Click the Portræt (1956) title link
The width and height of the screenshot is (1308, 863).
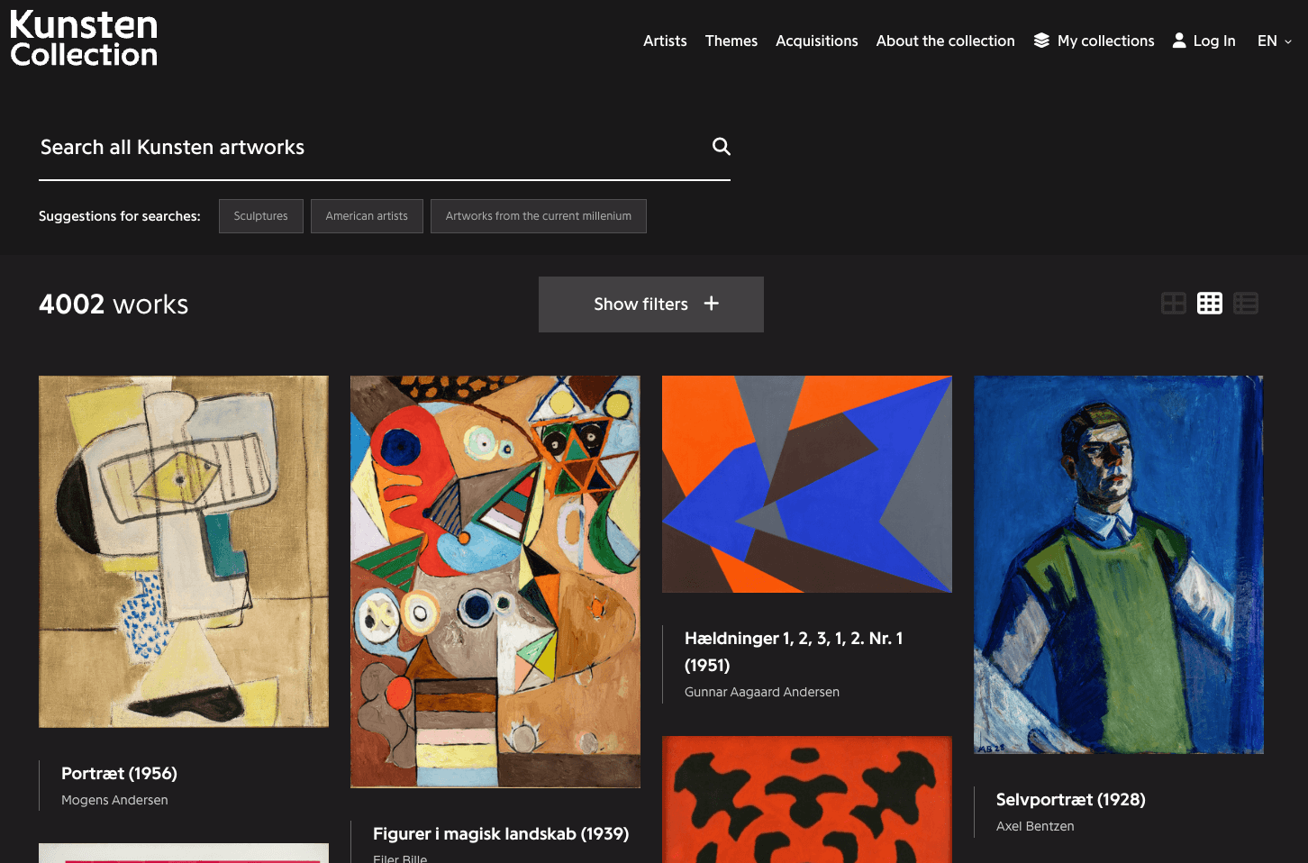pyautogui.click(x=119, y=774)
